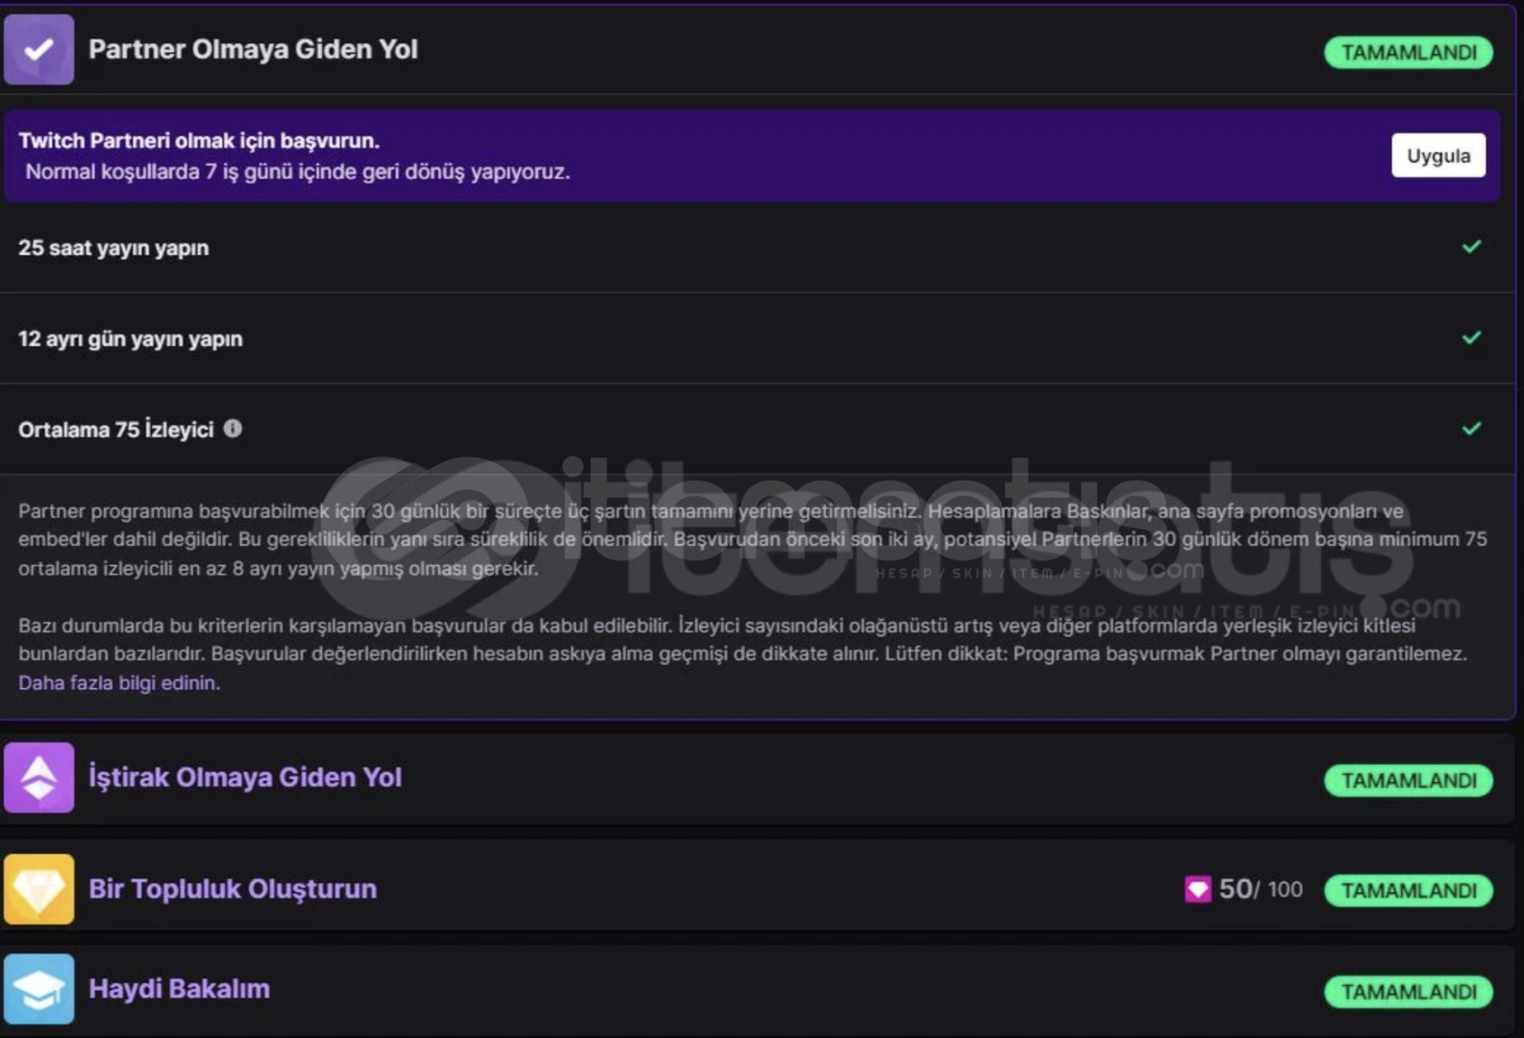Click TAMAMLANDI badge on Partner row

point(1409,53)
